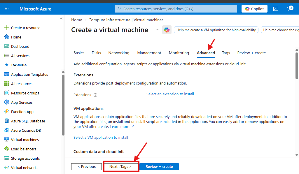Click the Application Templates icon
The image size is (299, 174).
click(7, 74)
